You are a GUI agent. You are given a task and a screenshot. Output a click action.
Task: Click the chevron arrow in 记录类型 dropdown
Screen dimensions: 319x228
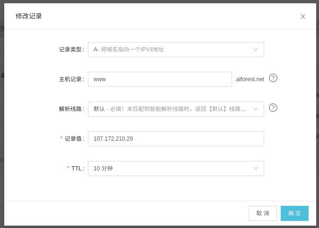(256, 50)
